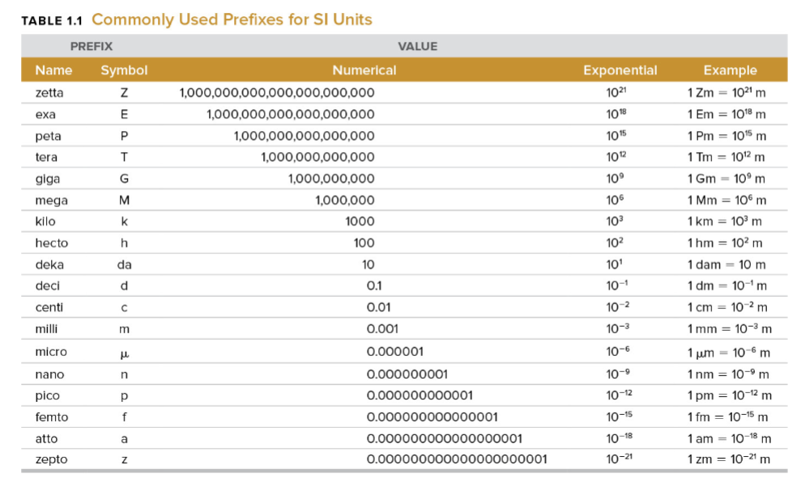This screenshot has width=801, height=478.
Task: Select the example "1 km = 10³ m"
Action: tap(726, 222)
